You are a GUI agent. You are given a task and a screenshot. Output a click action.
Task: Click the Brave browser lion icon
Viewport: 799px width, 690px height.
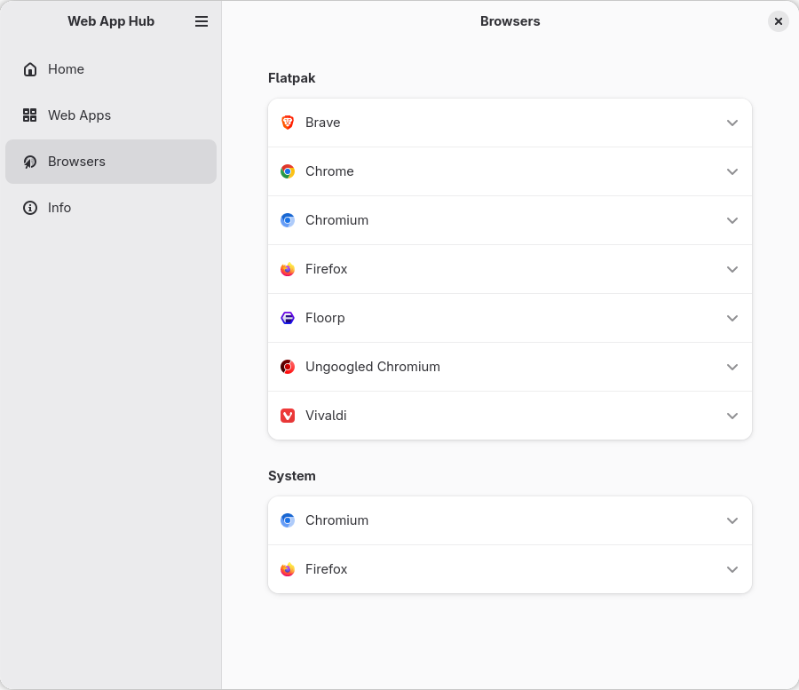coord(288,123)
